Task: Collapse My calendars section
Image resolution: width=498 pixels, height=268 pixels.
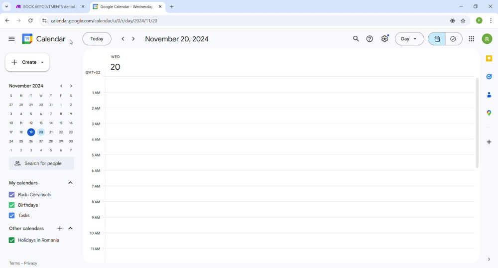Action: pyautogui.click(x=71, y=183)
